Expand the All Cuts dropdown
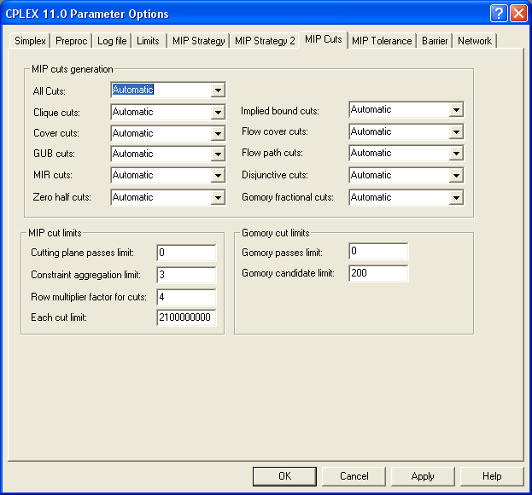This screenshot has height=495, width=532. pyautogui.click(x=218, y=90)
